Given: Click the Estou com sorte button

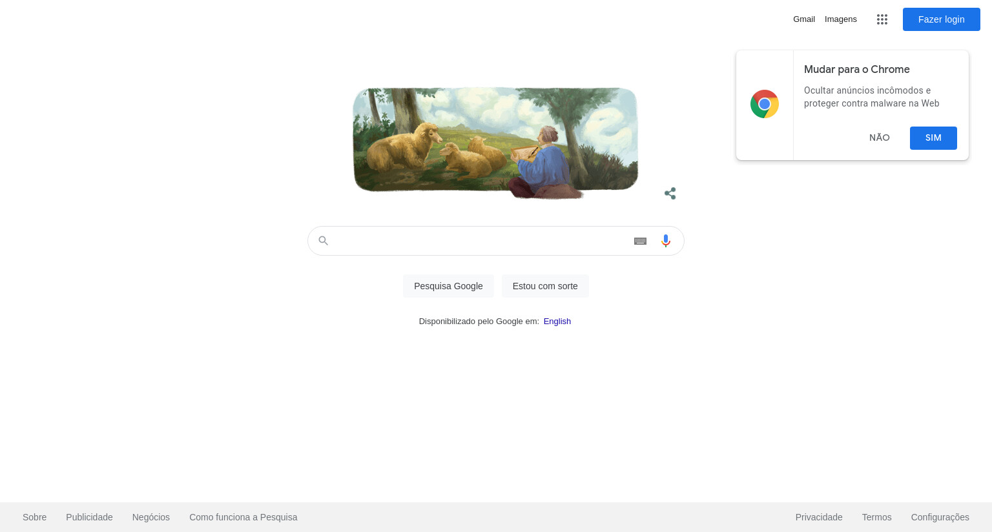Looking at the screenshot, I should [x=545, y=286].
